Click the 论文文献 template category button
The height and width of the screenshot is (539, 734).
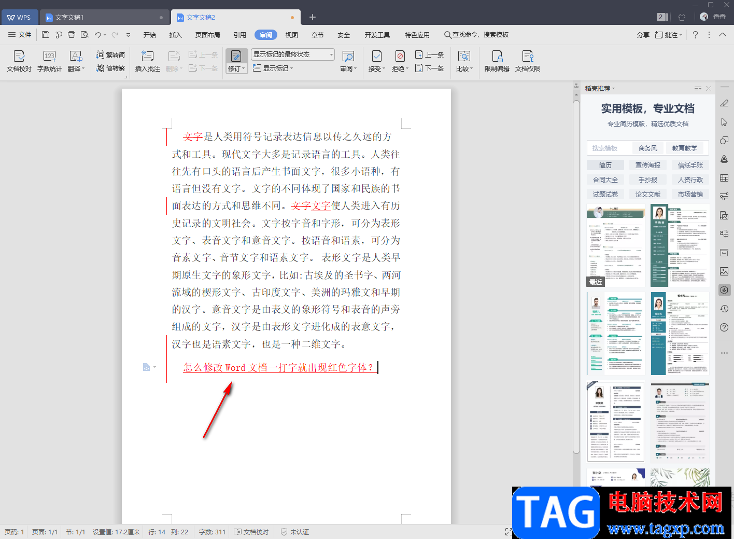[647, 194]
